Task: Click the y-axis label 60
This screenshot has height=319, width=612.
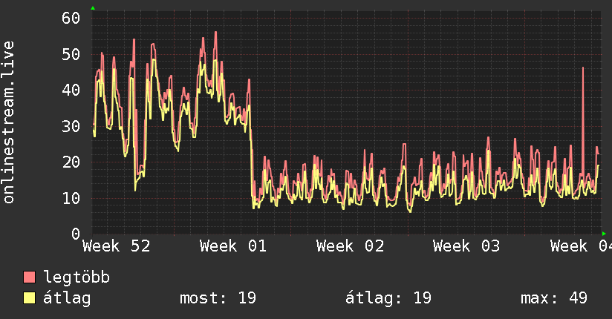Action: pyautogui.click(x=71, y=18)
